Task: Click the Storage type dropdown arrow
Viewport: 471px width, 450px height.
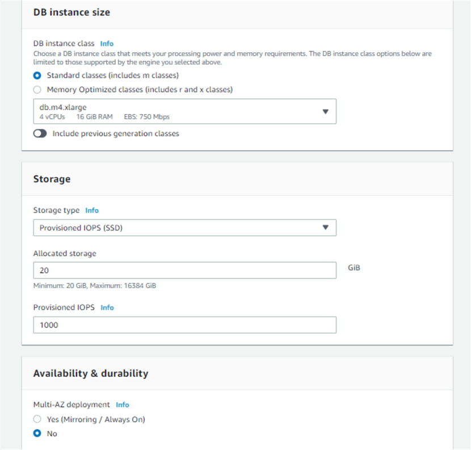Action: click(x=325, y=228)
